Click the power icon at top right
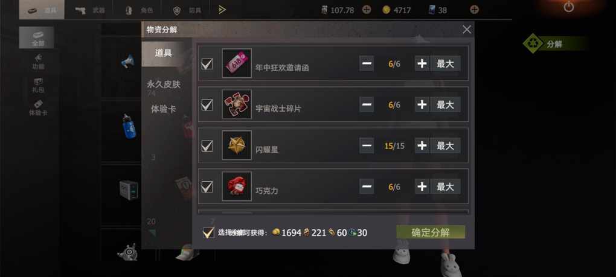616x277 pixels. [568, 7]
